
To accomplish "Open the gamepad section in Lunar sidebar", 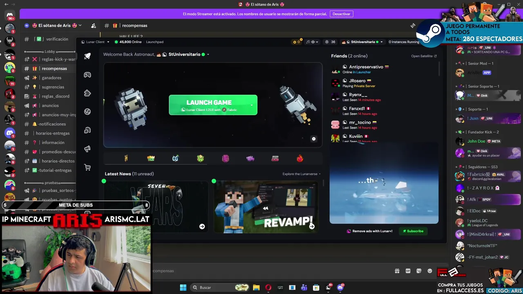I will coord(87,75).
